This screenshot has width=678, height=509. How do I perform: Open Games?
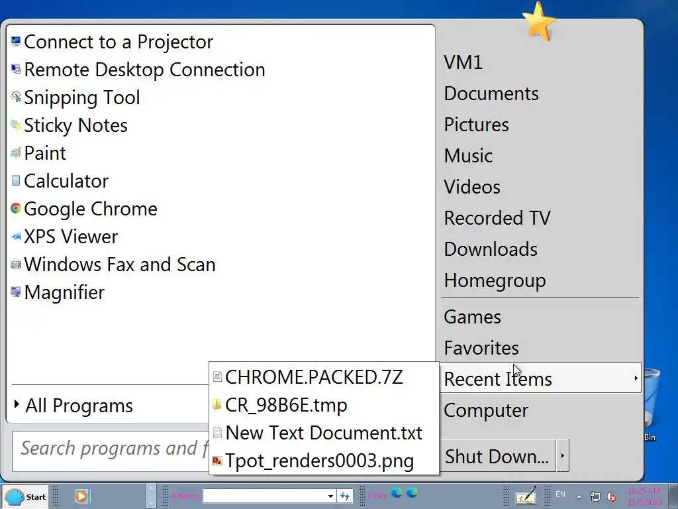tap(472, 317)
